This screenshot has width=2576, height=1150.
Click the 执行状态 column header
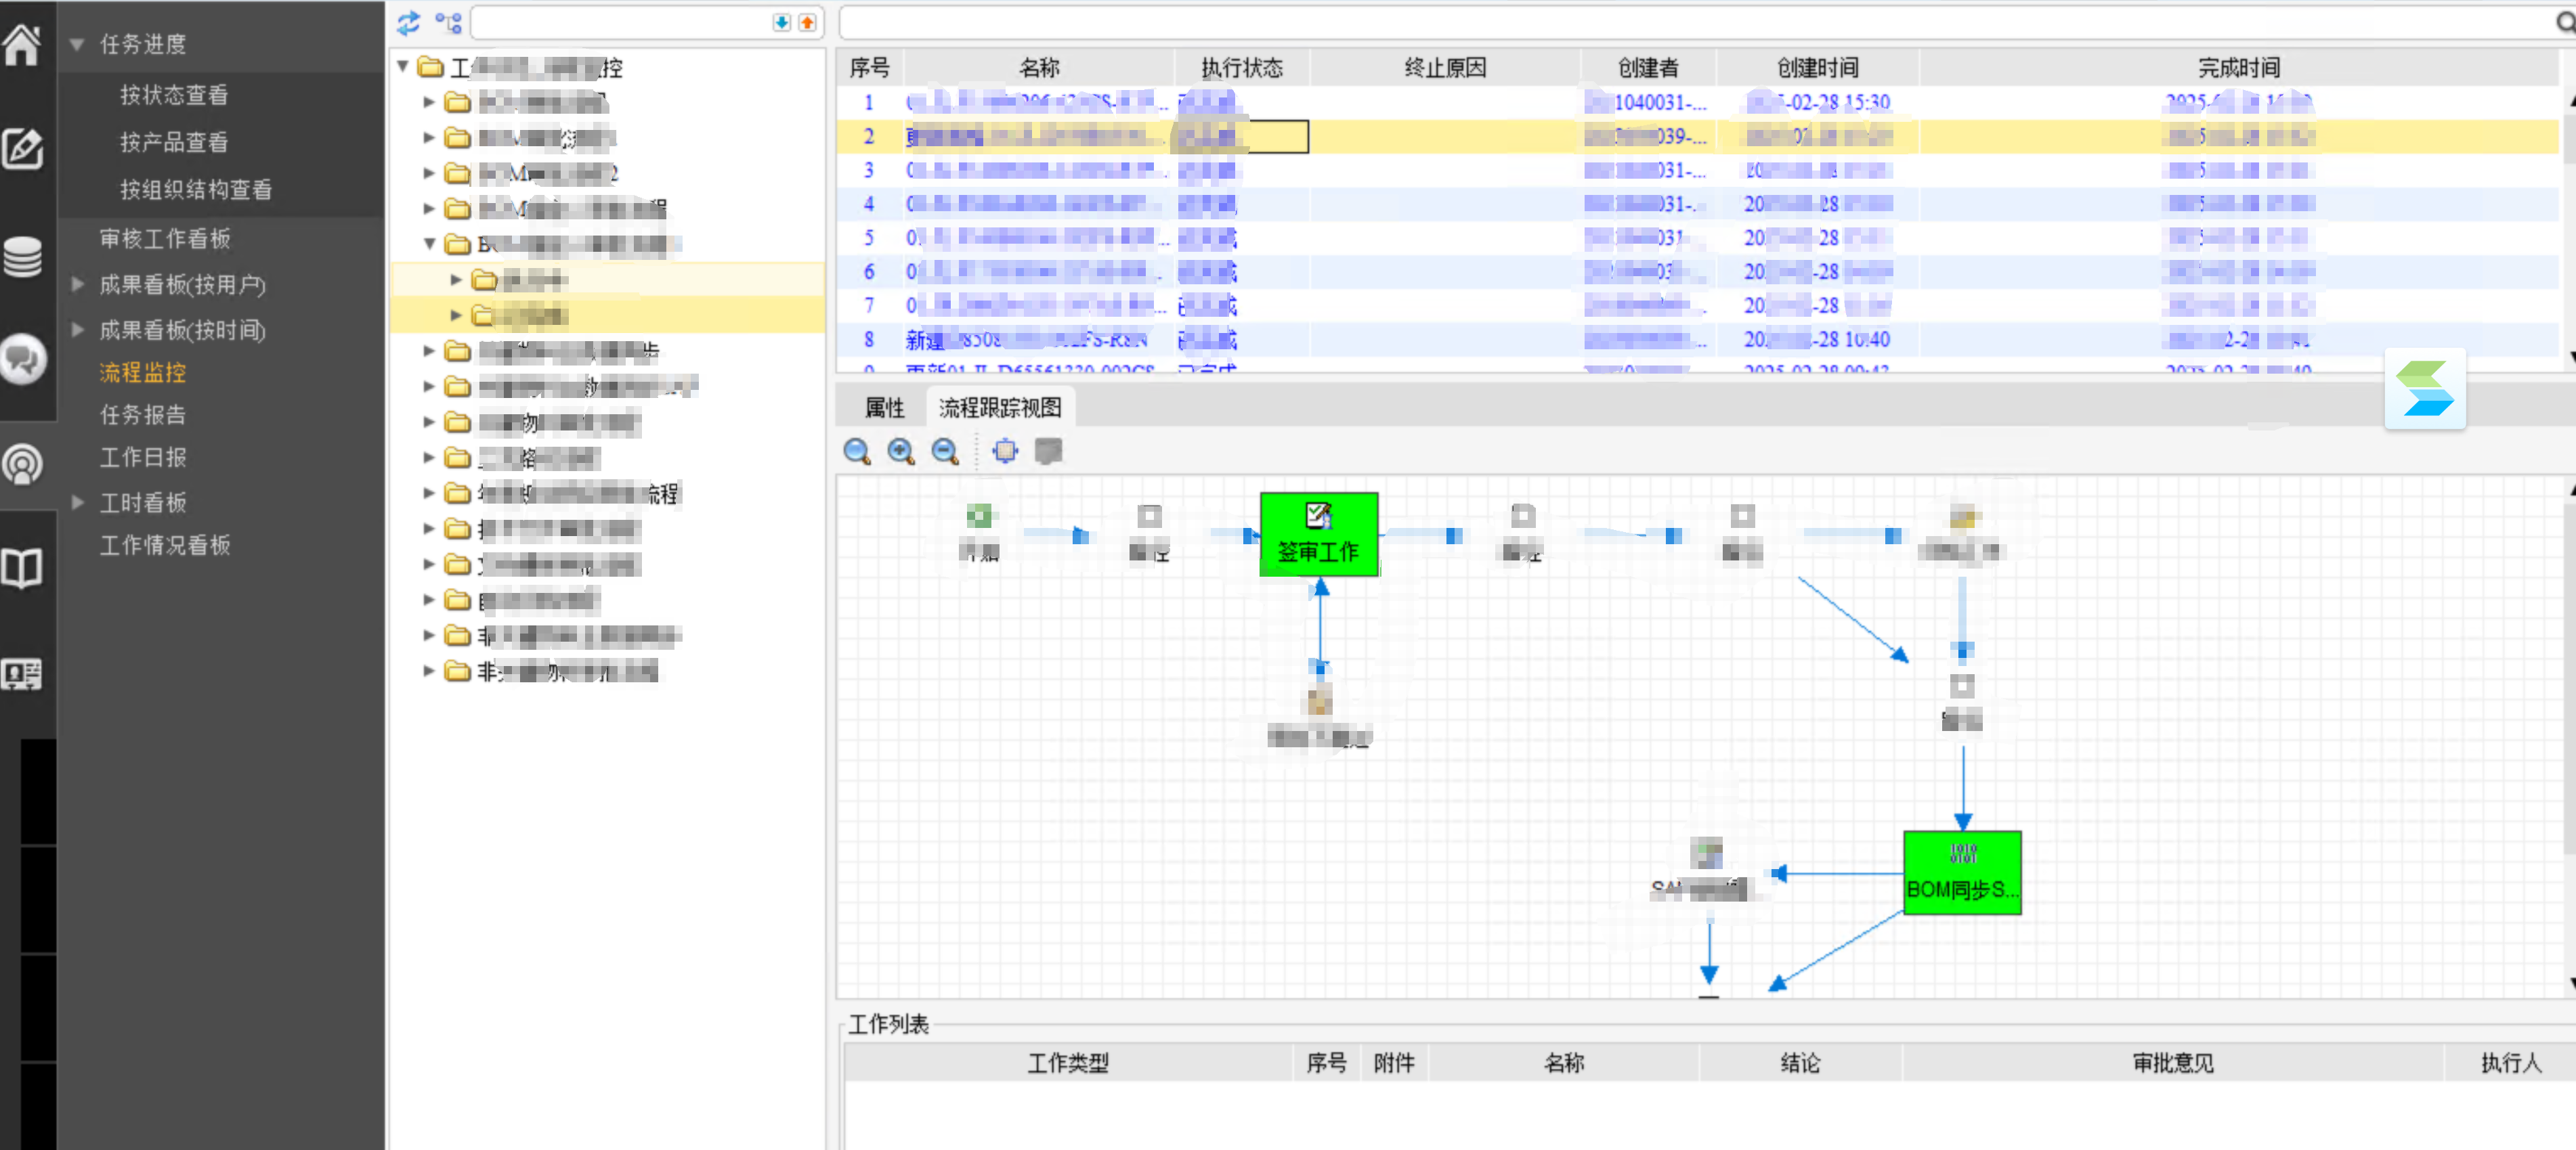1241,68
